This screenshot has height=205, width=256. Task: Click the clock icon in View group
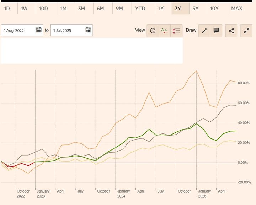(153, 31)
